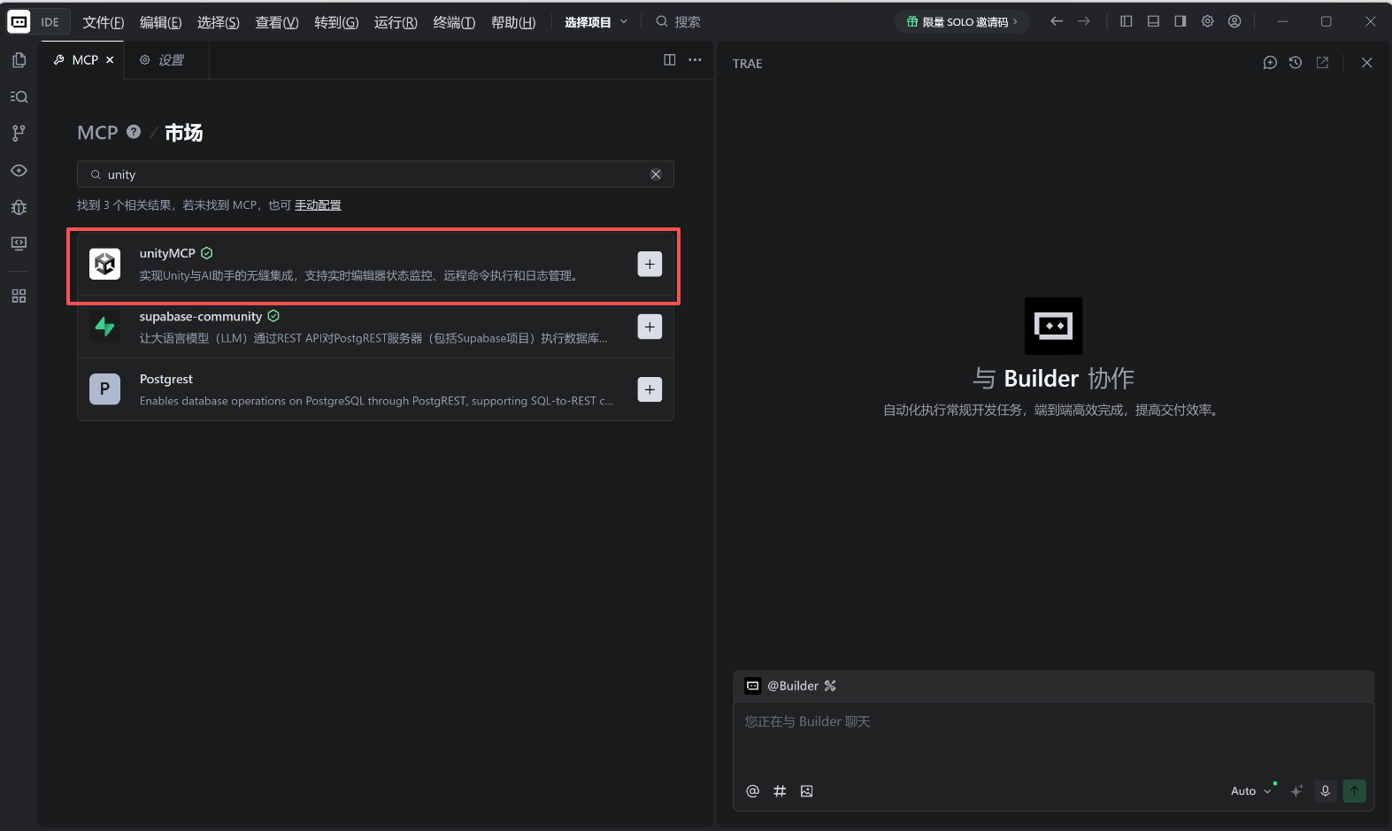
Task: Open the remote monitor sidebar icon
Action: pyautogui.click(x=19, y=243)
